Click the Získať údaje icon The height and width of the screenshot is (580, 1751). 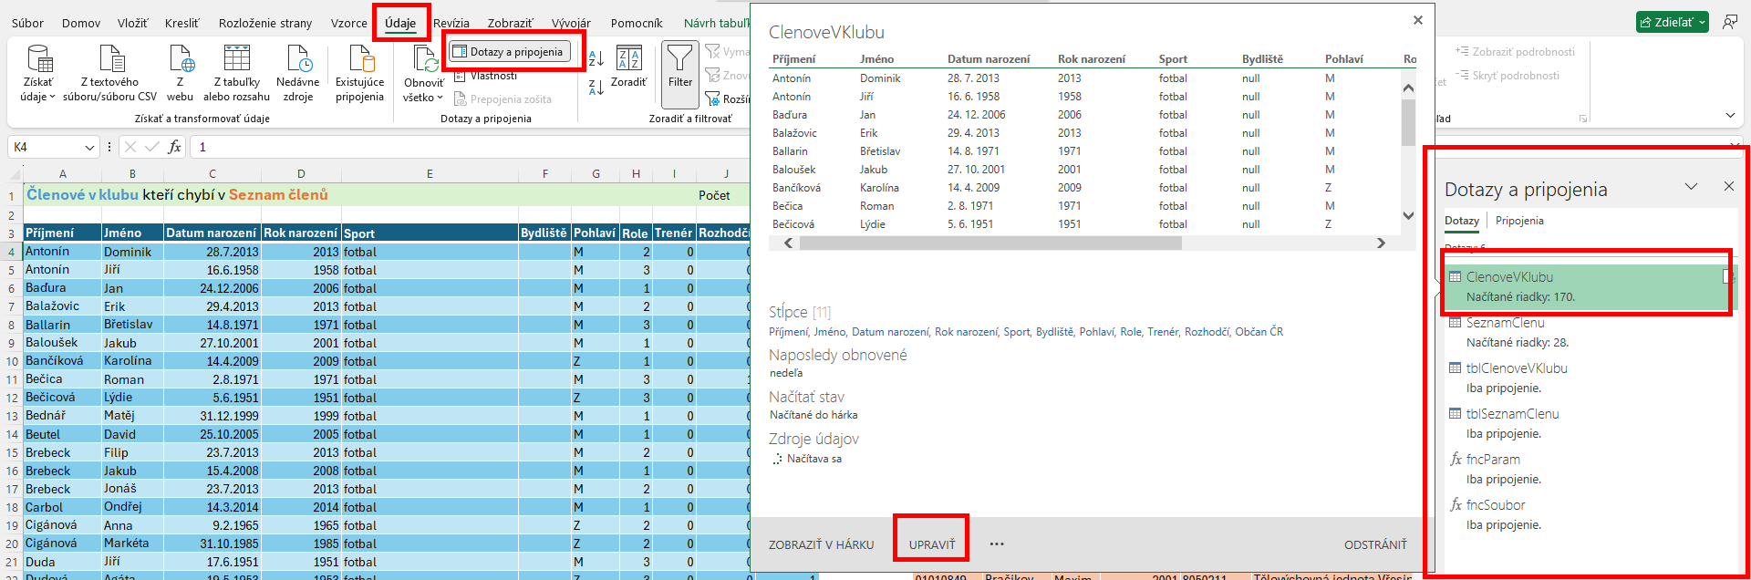38,60
